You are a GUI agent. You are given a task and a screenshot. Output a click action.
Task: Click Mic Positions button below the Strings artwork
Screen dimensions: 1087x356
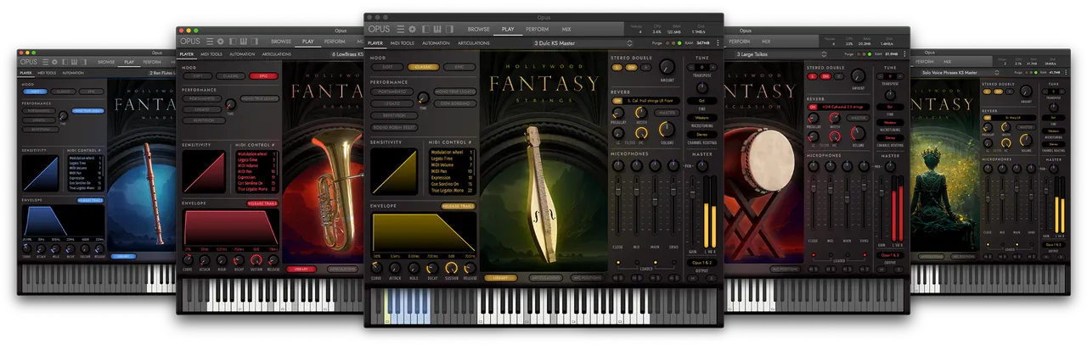587,278
